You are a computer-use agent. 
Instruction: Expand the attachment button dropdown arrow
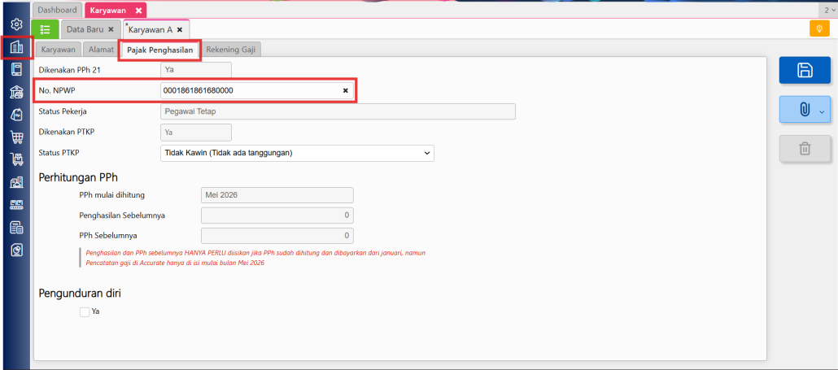coord(822,111)
